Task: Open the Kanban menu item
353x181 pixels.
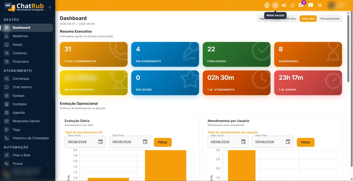Action: pyautogui.click(x=26, y=96)
